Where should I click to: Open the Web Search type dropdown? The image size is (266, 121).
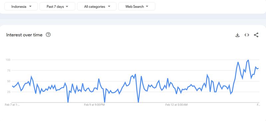(x=137, y=7)
